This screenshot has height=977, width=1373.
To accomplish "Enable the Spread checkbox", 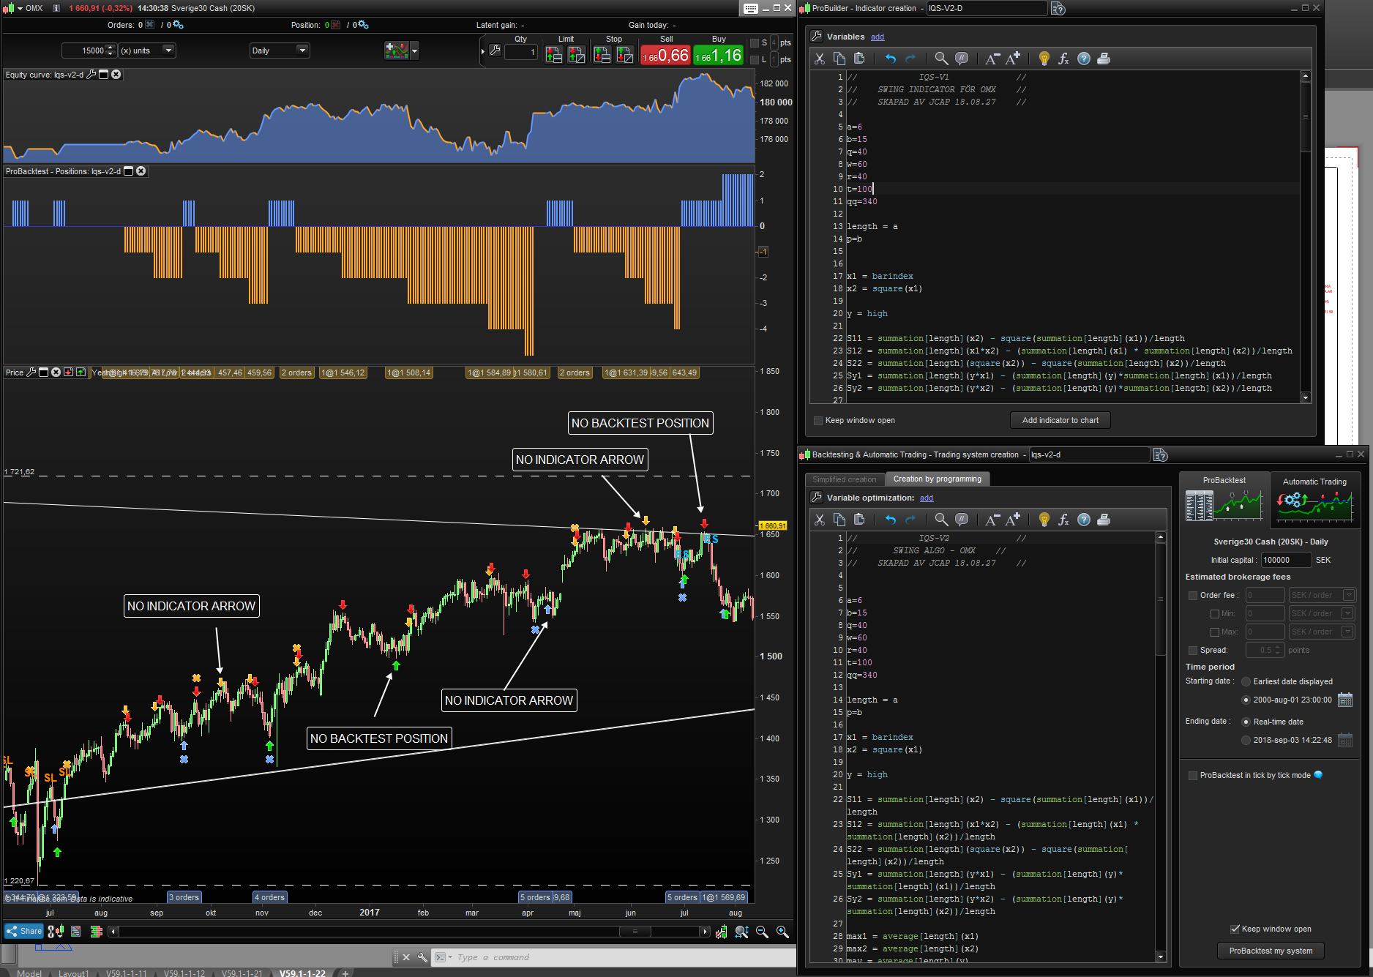I will coord(1193,651).
